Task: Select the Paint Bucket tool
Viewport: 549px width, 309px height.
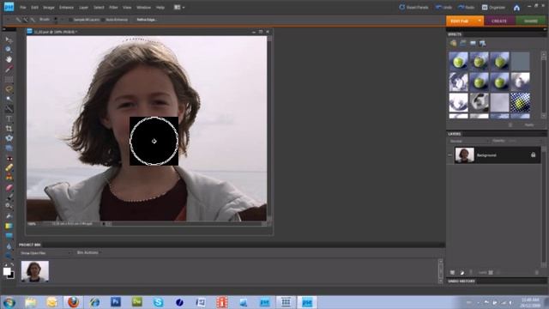Action: [x=9, y=215]
